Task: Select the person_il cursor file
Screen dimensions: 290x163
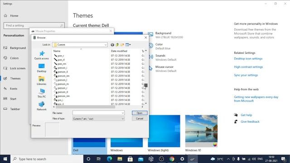Action: click(x=61, y=72)
